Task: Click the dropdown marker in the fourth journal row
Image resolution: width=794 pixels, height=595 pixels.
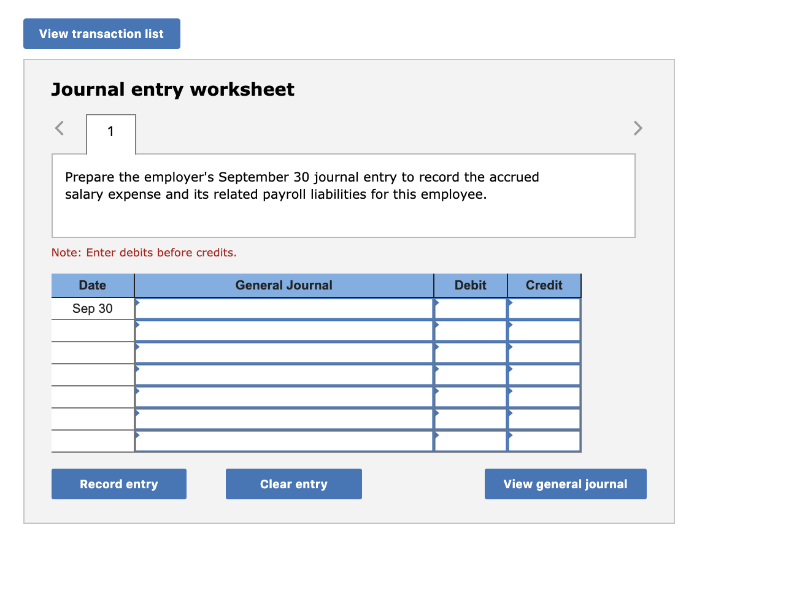Action: [x=139, y=368]
